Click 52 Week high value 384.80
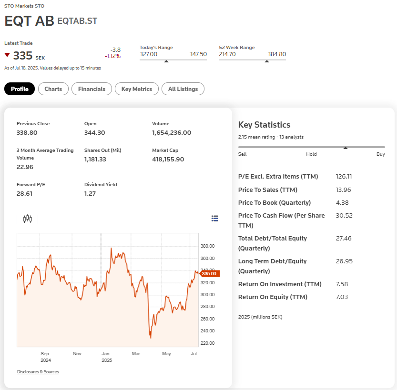Screen dimensions: 397x390 click(x=276, y=54)
